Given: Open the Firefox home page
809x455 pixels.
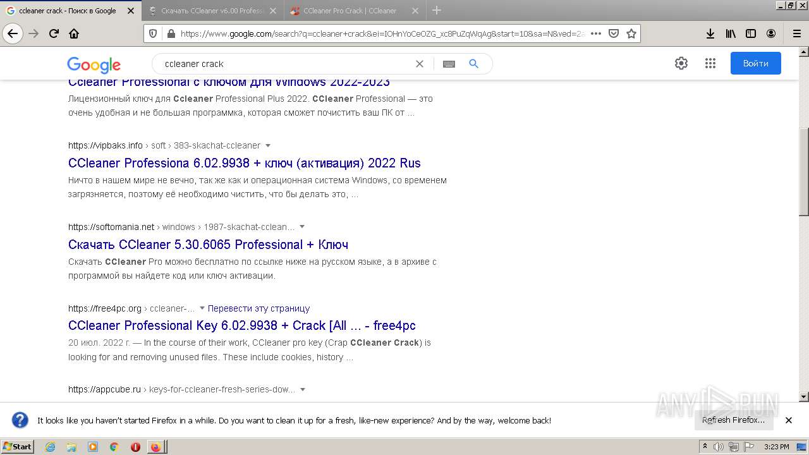Looking at the screenshot, I should (x=74, y=33).
